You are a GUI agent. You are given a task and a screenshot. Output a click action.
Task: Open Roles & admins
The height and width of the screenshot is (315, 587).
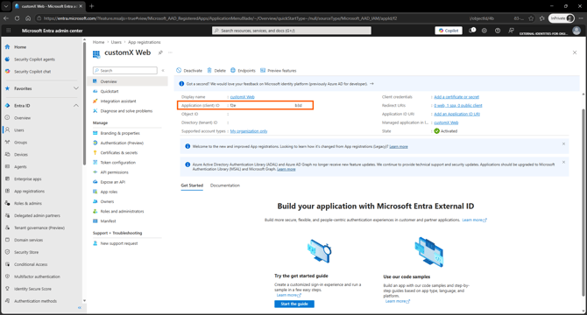pyautogui.click(x=28, y=204)
